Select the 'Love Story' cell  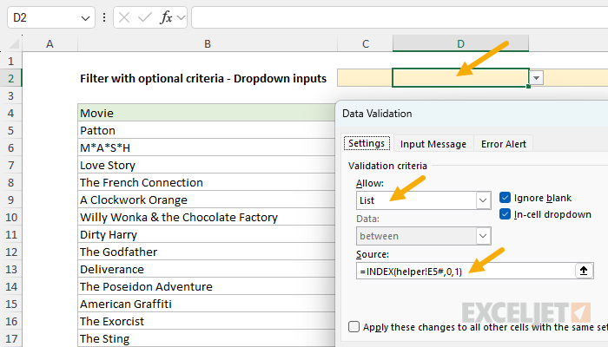point(207,166)
